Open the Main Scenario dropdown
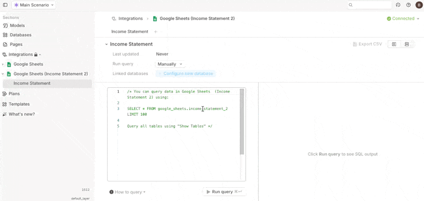 click(34, 5)
